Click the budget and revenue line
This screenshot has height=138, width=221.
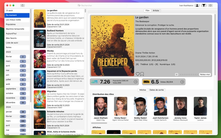pos(151,60)
